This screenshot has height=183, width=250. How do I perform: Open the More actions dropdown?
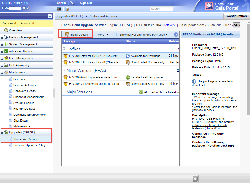(103, 35)
